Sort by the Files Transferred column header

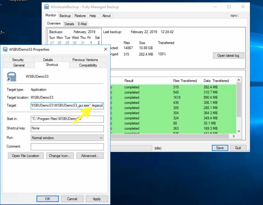[x=186, y=81]
